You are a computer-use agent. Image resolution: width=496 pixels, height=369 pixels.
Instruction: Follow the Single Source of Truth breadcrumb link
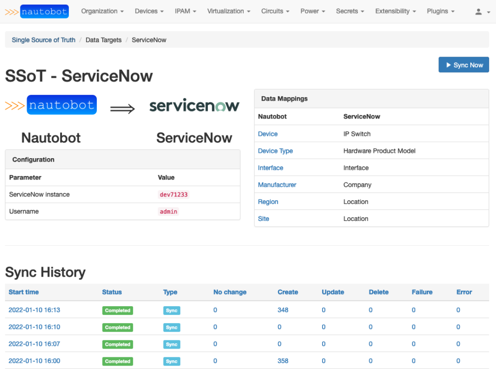(x=43, y=40)
